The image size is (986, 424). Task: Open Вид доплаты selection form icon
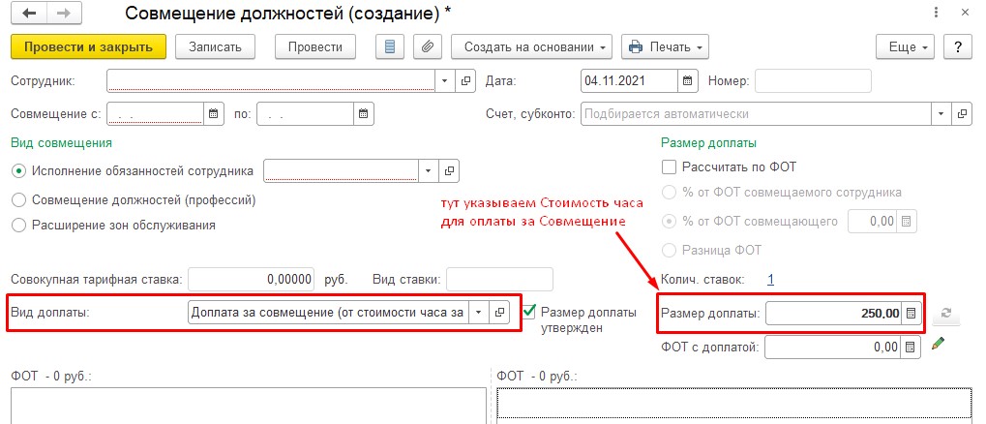point(498,312)
